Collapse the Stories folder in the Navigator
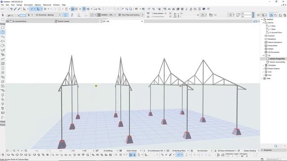This screenshot has width=287, height=161. (264, 23)
